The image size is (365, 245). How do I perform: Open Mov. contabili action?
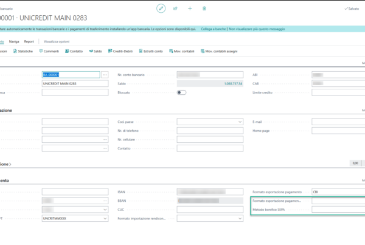pos(181,51)
